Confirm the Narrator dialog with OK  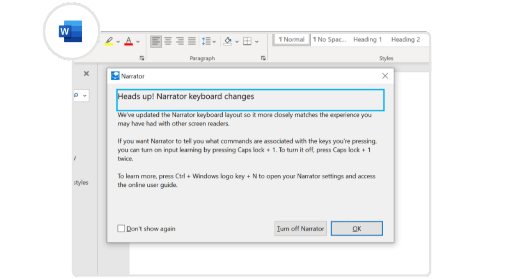pyautogui.click(x=357, y=229)
